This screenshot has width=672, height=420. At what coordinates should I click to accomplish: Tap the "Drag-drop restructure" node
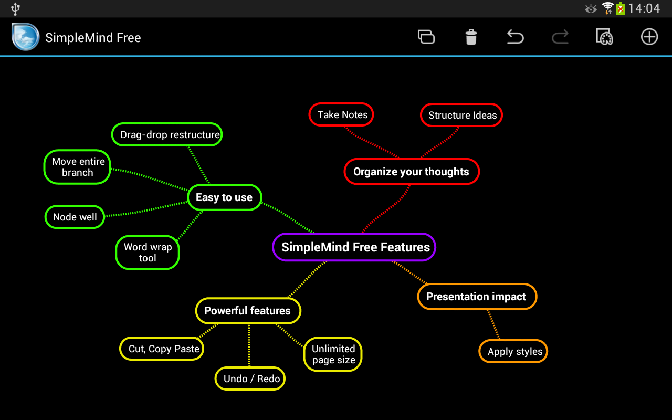point(167,134)
